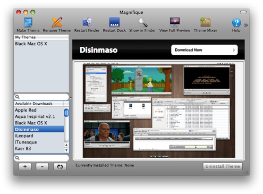This screenshot has height=194, width=263.
Task: Click the scroll down arrow in Available Downloads
Action: (66, 150)
